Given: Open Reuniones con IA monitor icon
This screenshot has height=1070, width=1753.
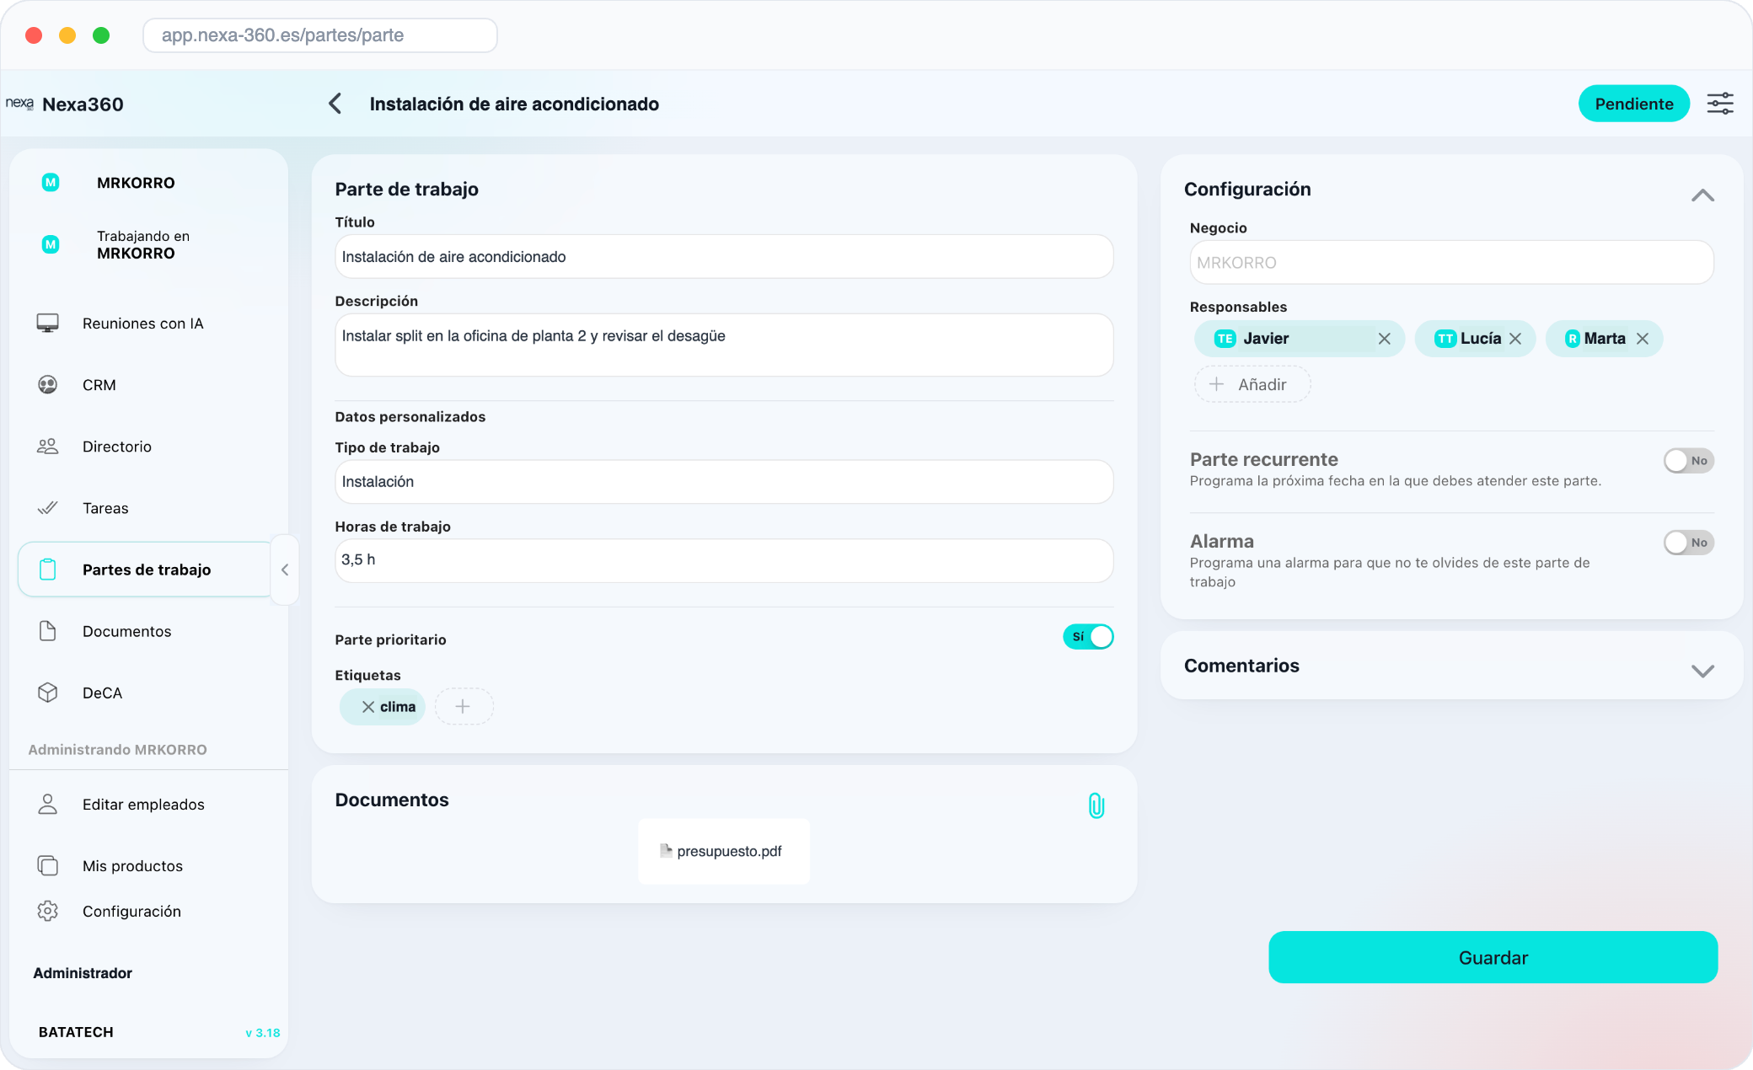Looking at the screenshot, I should (x=48, y=324).
